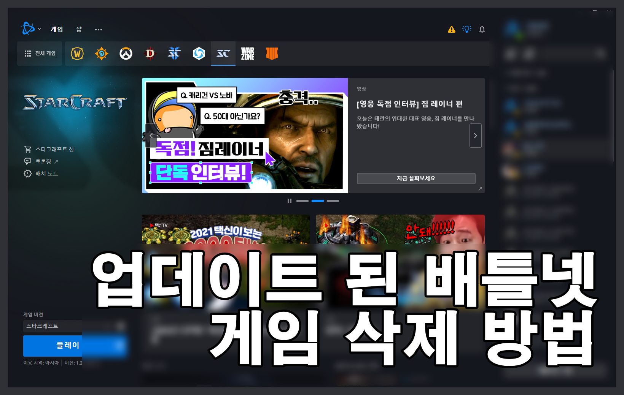Click the StarCraft logo
The image size is (624, 395).
75,102
